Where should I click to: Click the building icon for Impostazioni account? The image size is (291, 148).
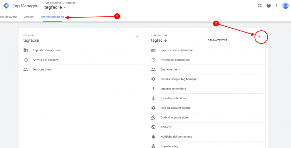point(26,50)
